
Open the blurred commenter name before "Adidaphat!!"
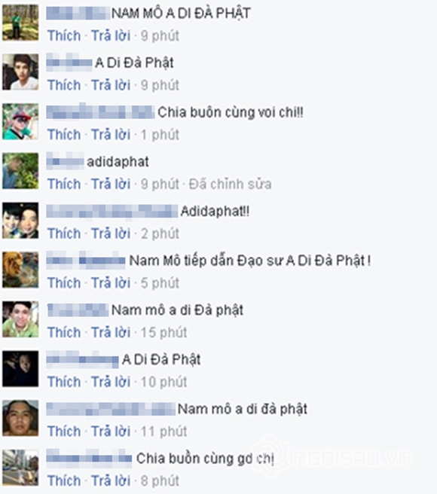(x=112, y=211)
